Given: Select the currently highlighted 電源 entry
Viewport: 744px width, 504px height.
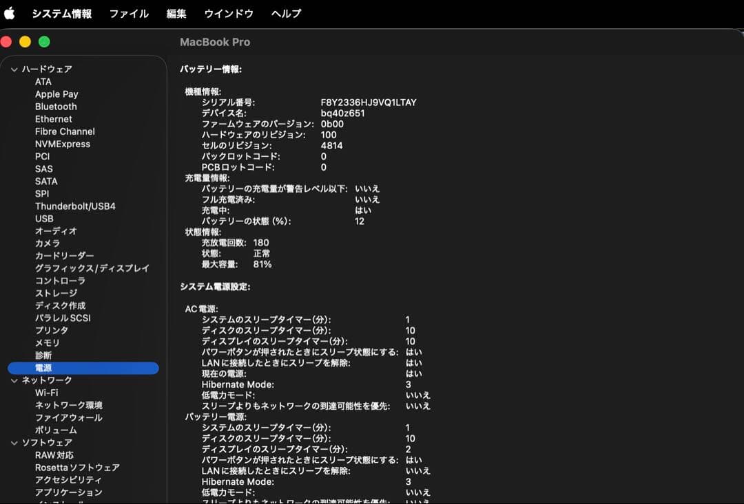Looking at the screenshot, I should (x=43, y=368).
